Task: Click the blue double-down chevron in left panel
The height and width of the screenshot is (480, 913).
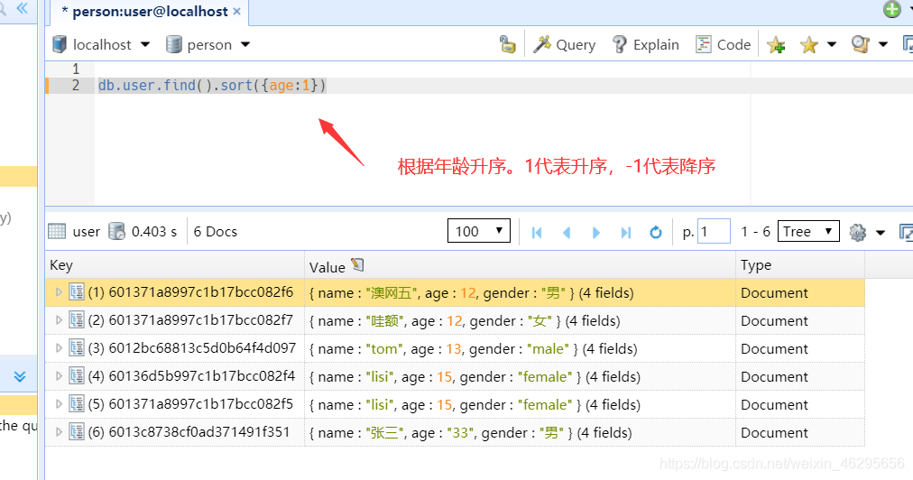Action: (20, 376)
